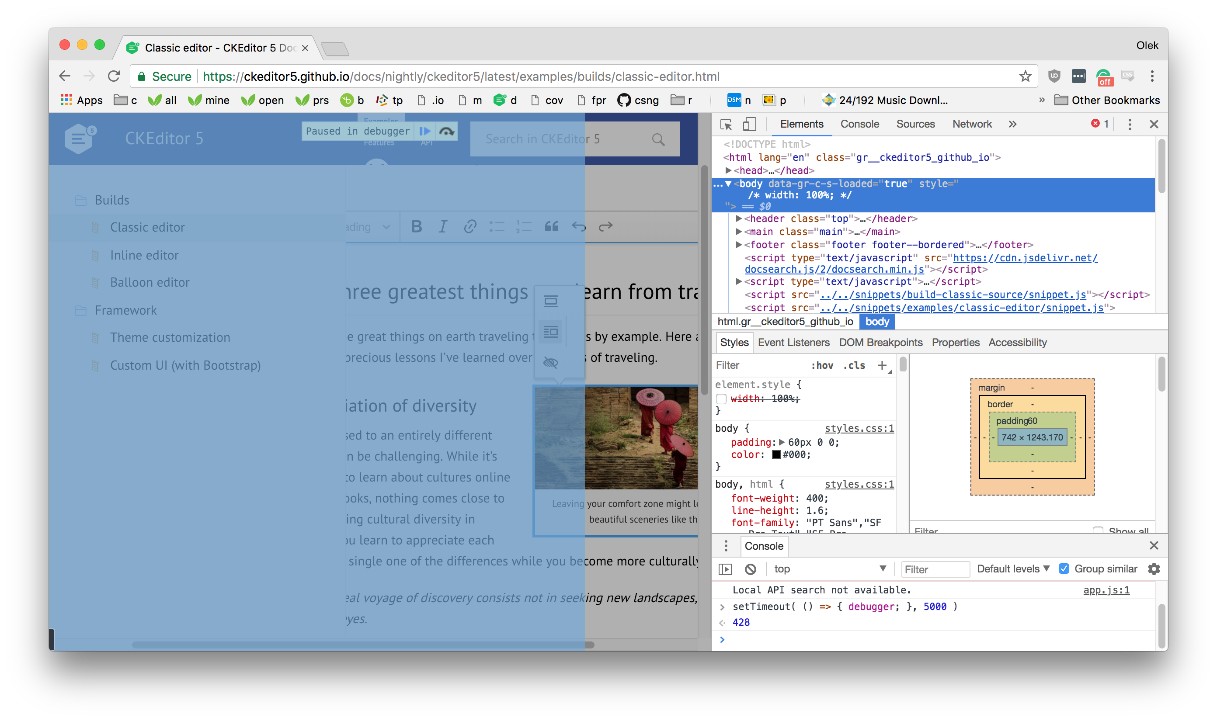Clear the console with the prohibition icon

coord(751,569)
